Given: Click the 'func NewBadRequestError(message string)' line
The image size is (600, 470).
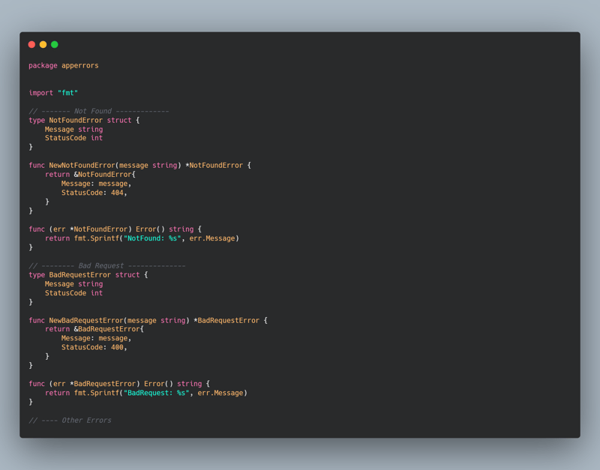Looking at the screenshot, I should pos(148,321).
